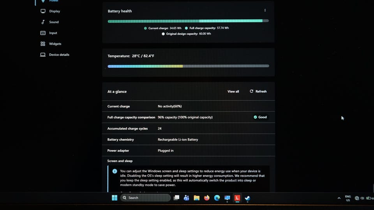Open Task View from the taskbar
The height and width of the screenshot is (210, 374).
pyautogui.click(x=176, y=198)
